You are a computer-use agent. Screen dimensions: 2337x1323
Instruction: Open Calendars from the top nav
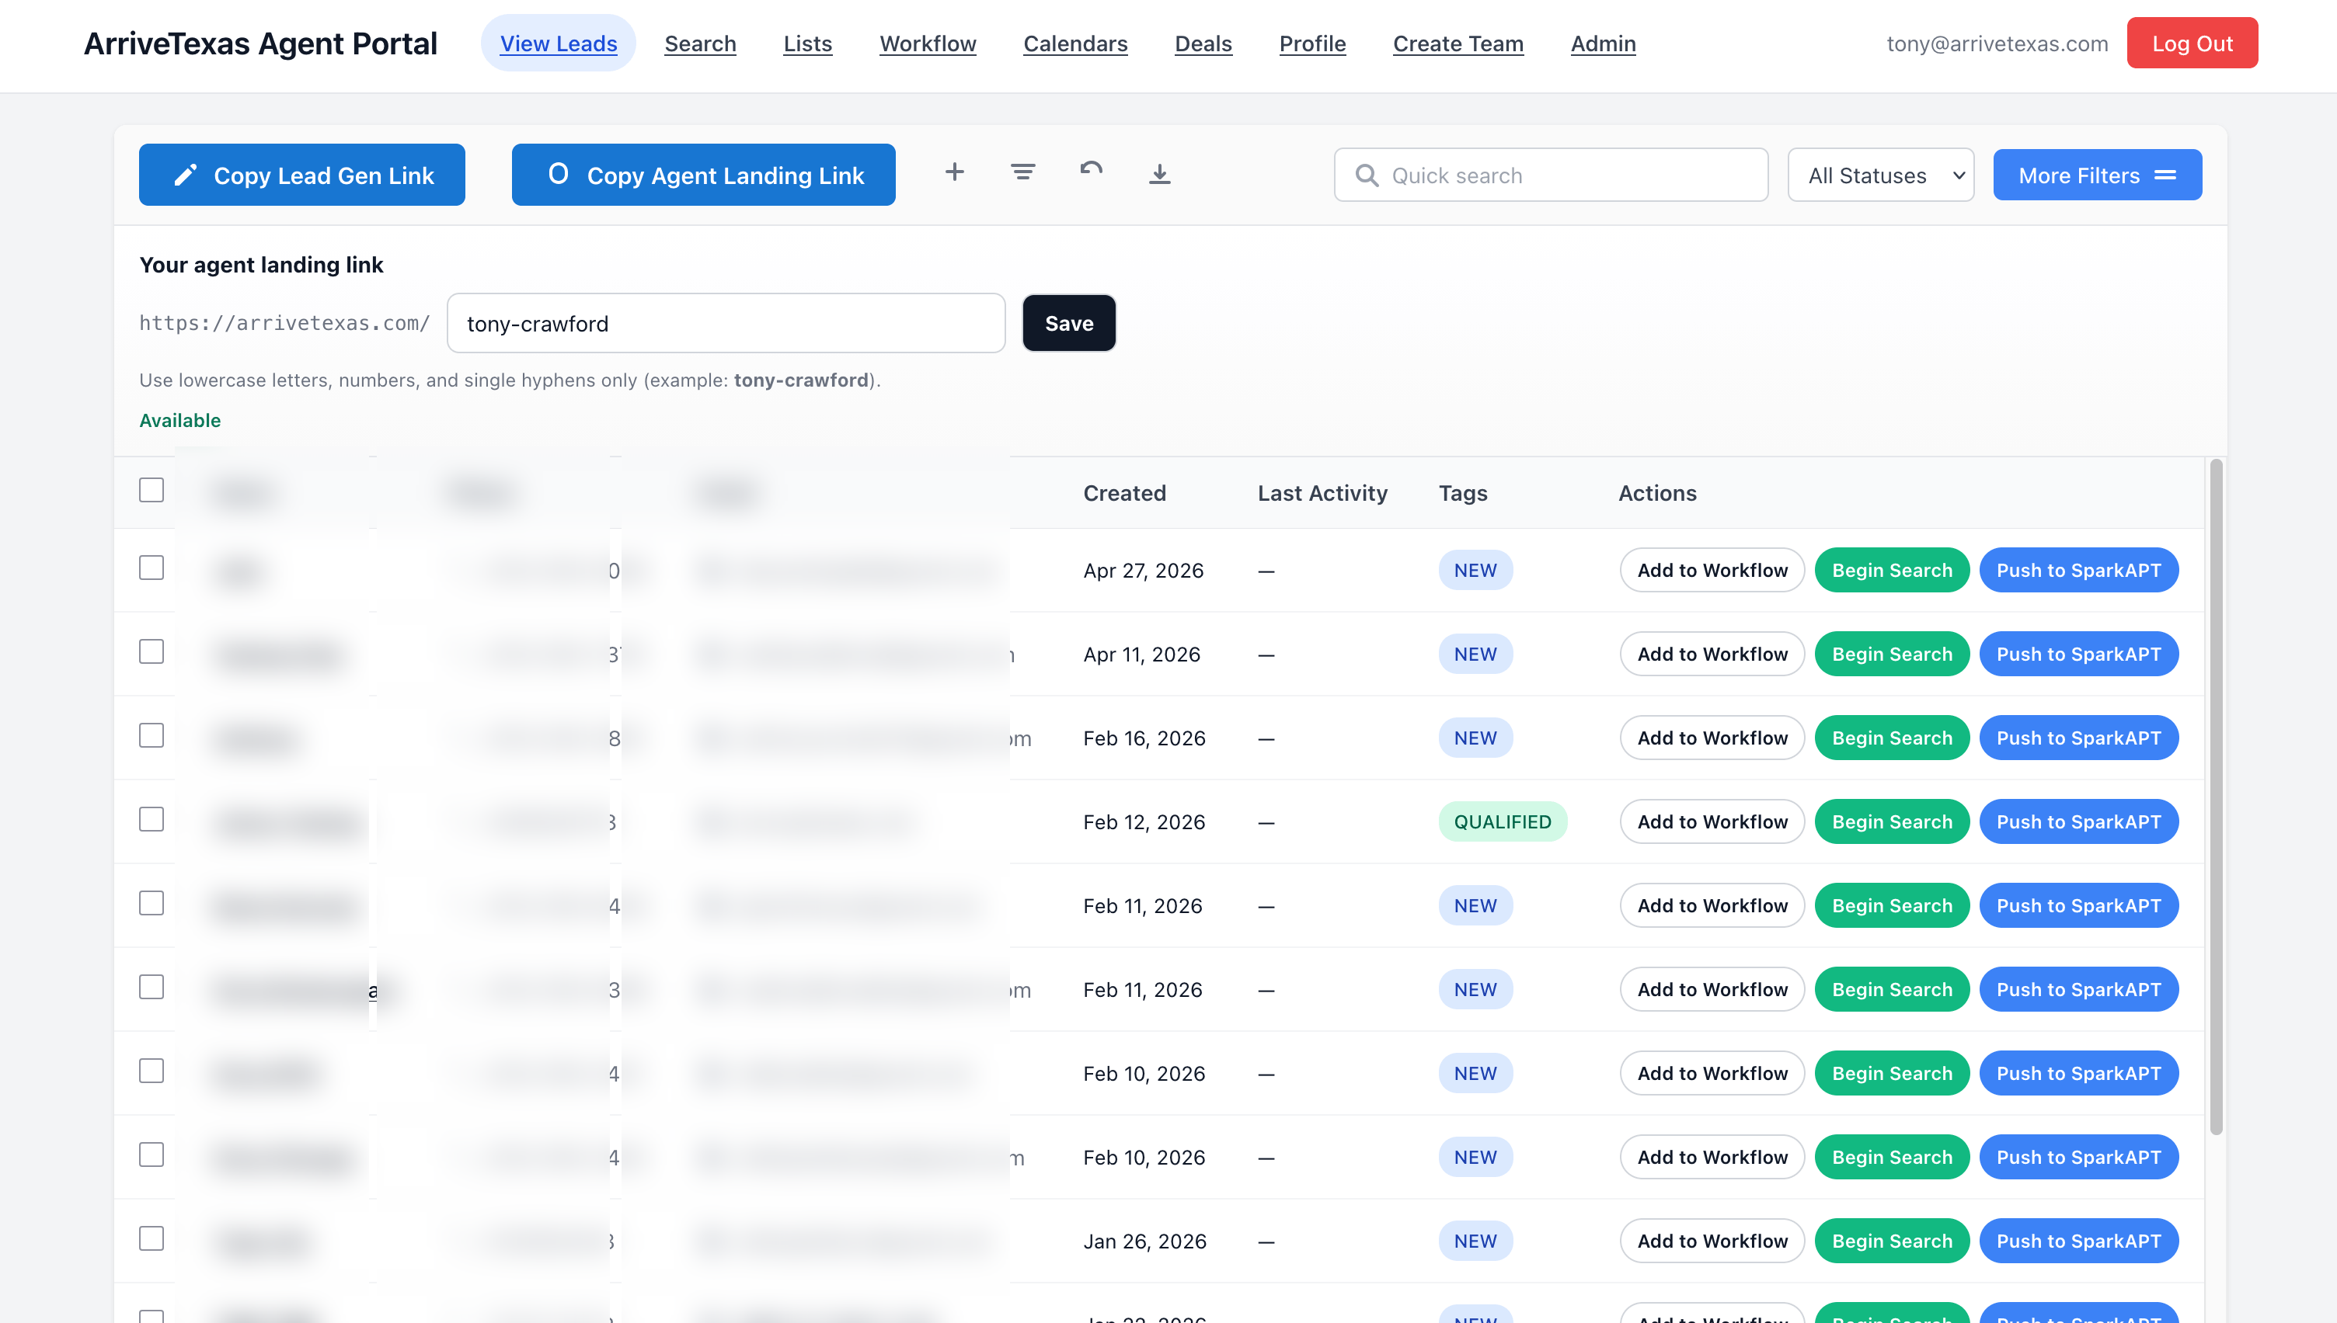(x=1075, y=43)
